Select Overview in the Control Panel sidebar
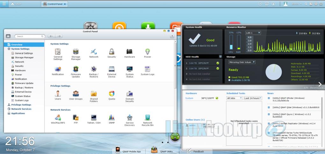Image resolution: width=325 pixels, height=154 pixels. 24,45
